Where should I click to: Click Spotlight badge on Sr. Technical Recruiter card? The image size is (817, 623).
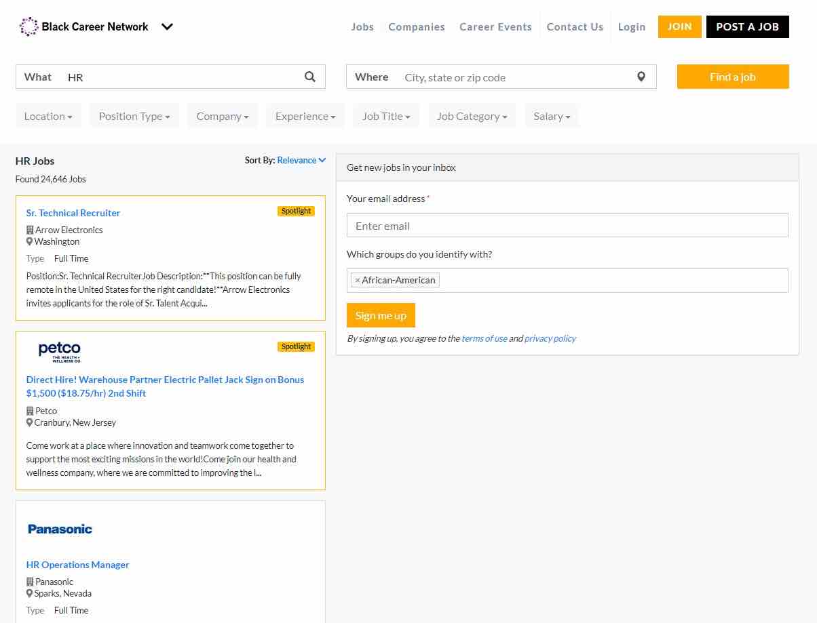(x=296, y=211)
